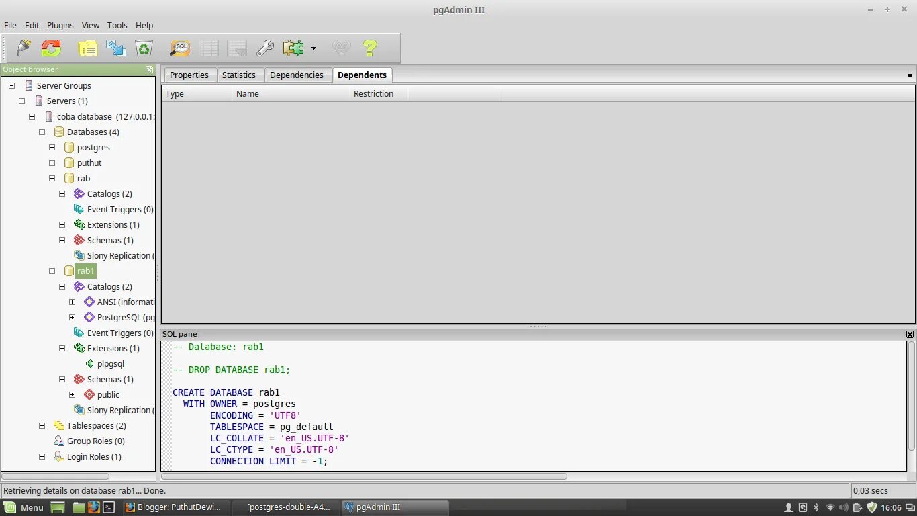The image size is (917, 516).
Task: Open the Linux Mint Menu button
Action: [x=23, y=507]
